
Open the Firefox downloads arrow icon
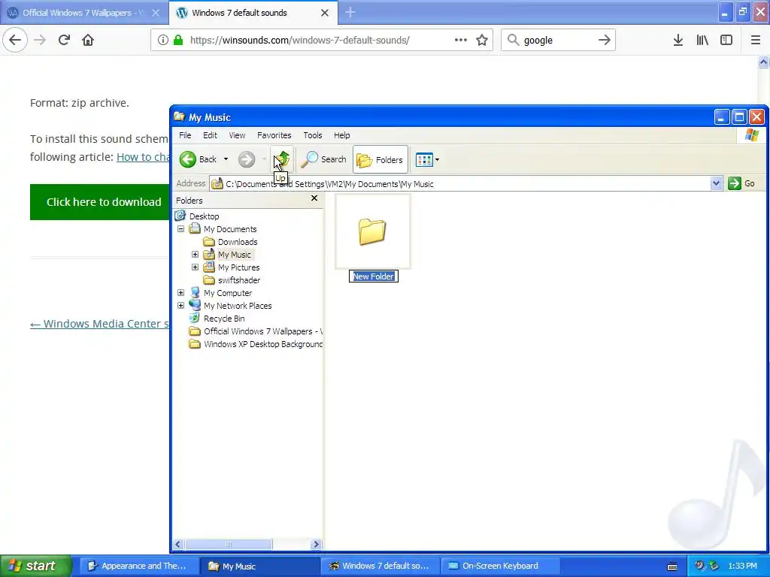678,40
